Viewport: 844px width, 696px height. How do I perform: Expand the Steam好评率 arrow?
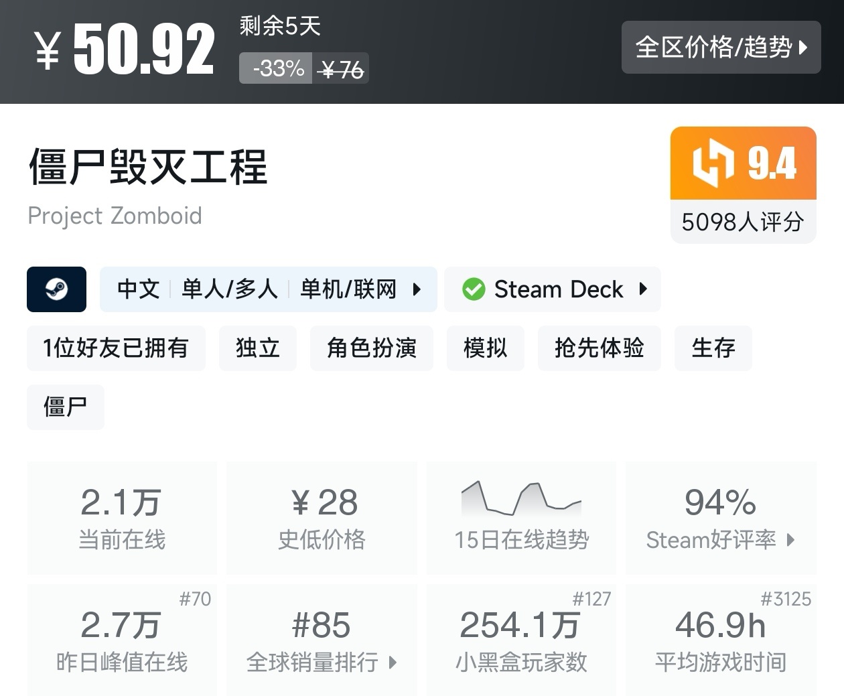(790, 540)
